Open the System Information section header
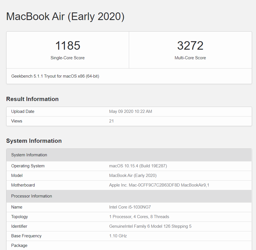 (34, 141)
